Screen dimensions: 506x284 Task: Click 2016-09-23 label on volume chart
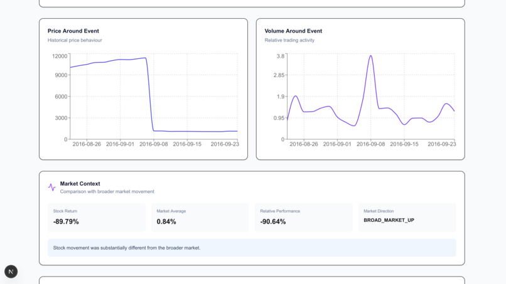[442, 144]
